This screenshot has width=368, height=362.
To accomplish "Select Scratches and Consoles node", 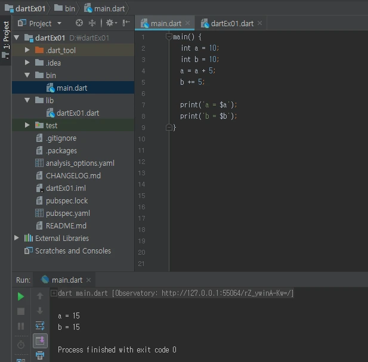I will [73, 251].
